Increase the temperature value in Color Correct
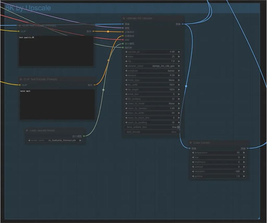The image size is (267, 223). point(244,153)
